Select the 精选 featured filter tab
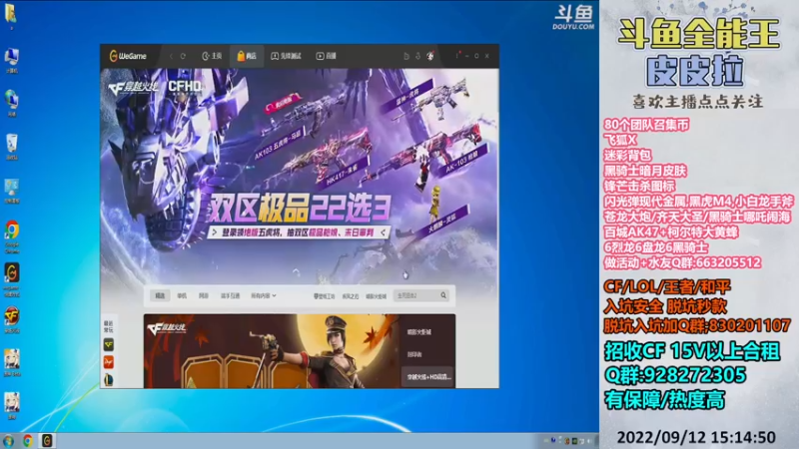 pyautogui.click(x=160, y=295)
